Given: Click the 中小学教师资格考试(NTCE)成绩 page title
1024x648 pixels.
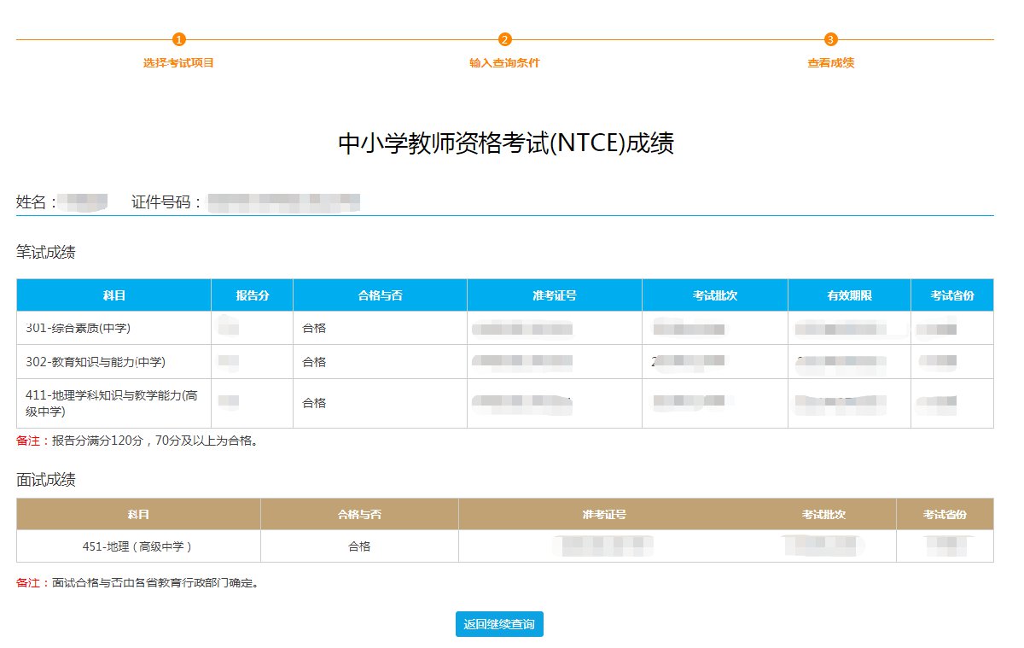Looking at the screenshot, I should [x=506, y=143].
